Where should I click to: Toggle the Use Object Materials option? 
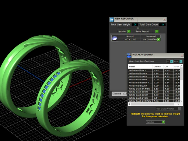tap(179, 108)
